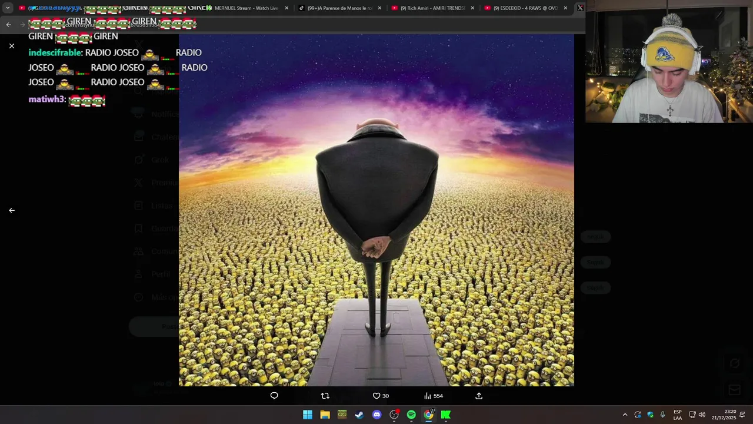The width and height of the screenshot is (753, 424).
Task: Reply to the post via comment icon
Action: point(274,396)
